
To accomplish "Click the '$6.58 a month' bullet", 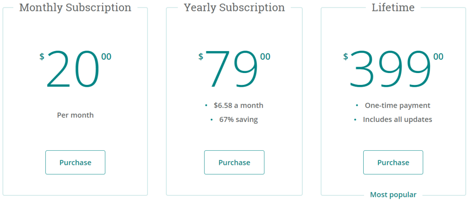I will pos(238,105).
